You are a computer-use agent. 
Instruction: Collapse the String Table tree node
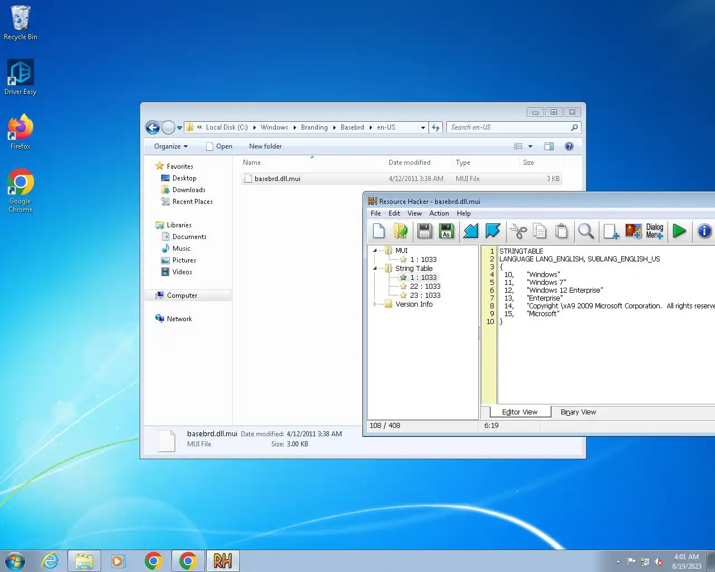[375, 269]
